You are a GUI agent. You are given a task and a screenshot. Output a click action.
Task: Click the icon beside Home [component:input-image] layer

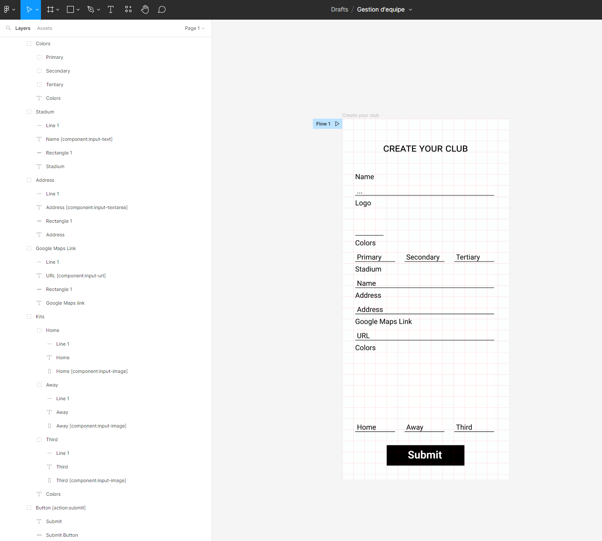click(49, 371)
